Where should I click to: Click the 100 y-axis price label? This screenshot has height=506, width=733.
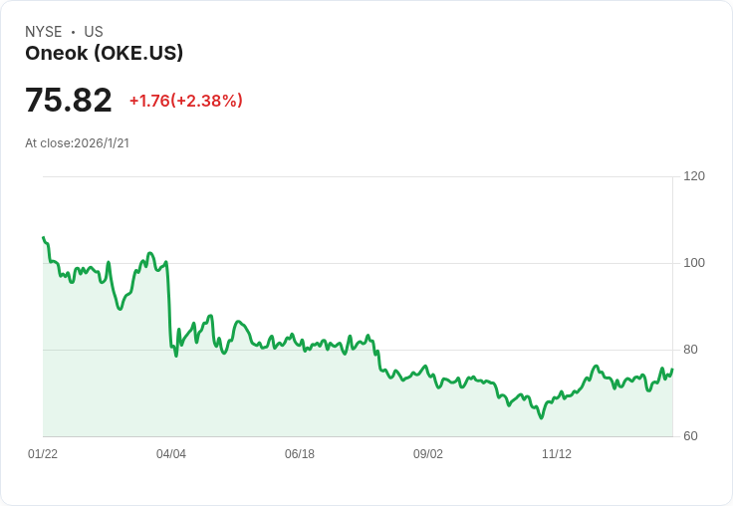click(694, 263)
